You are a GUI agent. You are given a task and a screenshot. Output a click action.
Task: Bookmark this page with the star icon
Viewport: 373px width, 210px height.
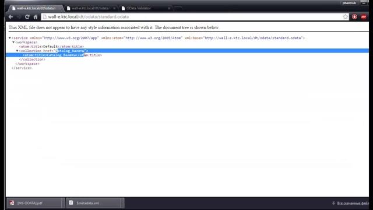coord(346,17)
